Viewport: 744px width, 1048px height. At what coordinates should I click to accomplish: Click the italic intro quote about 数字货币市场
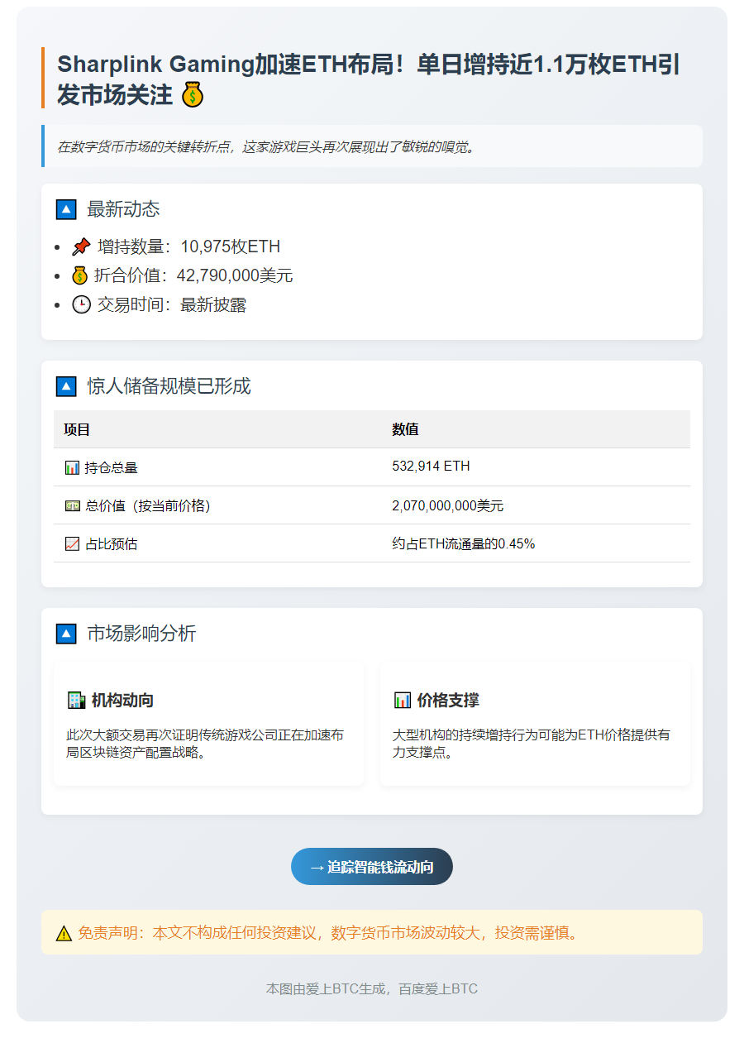click(x=266, y=147)
